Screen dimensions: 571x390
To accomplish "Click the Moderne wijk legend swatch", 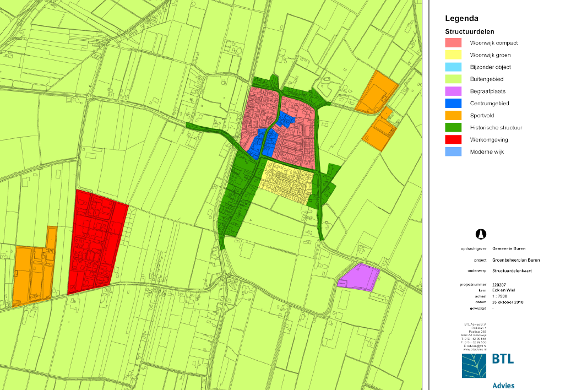I will coord(453,151).
